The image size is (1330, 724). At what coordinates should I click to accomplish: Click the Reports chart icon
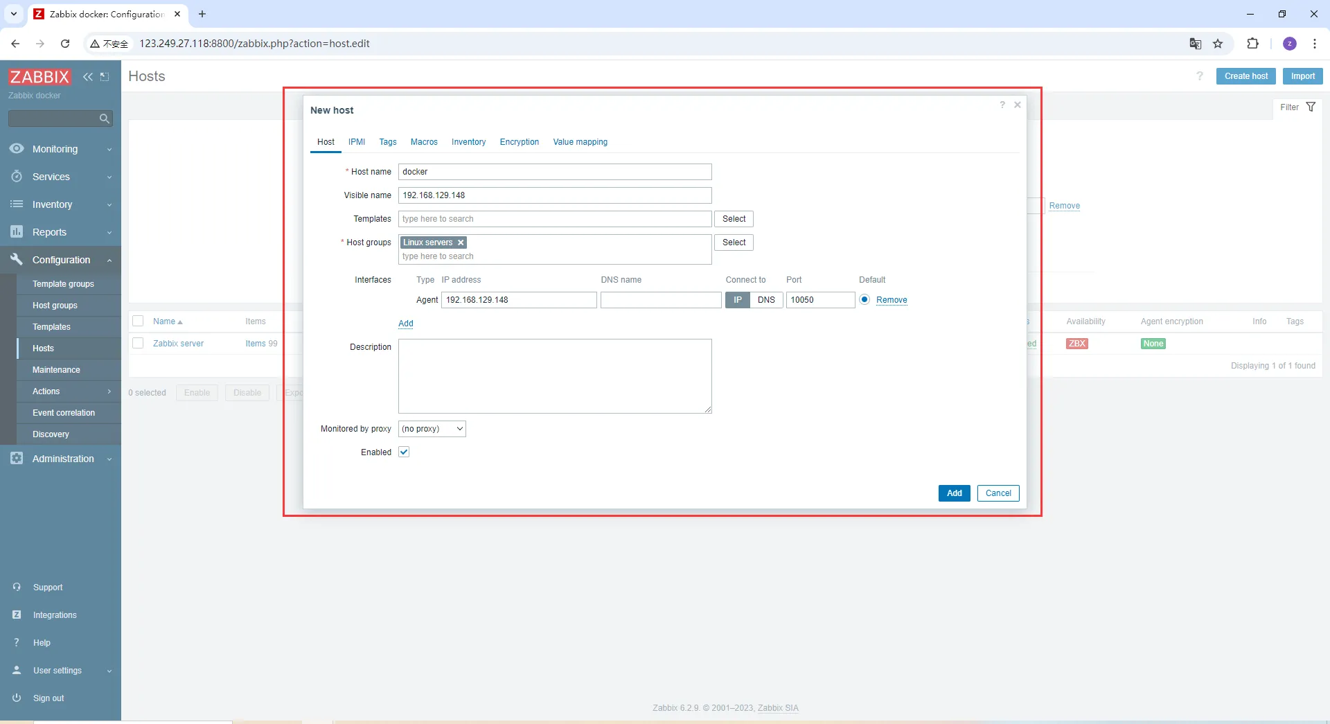coord(17,232)
